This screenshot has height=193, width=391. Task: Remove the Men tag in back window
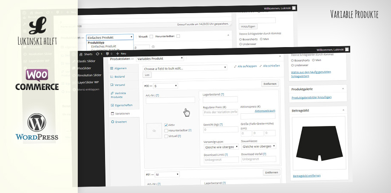coord(261,39)
